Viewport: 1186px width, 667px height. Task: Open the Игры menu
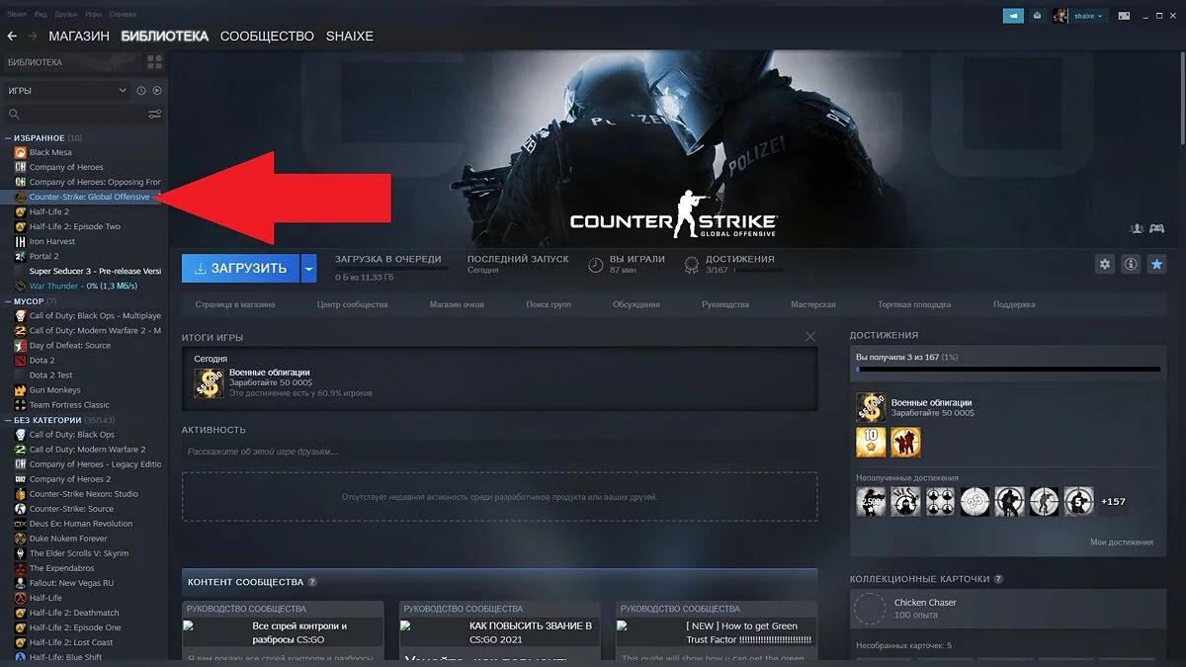tap(93, 15)
